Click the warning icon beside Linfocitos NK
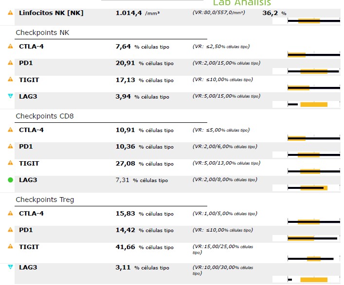The image size is (344, 285). point(10,13)
